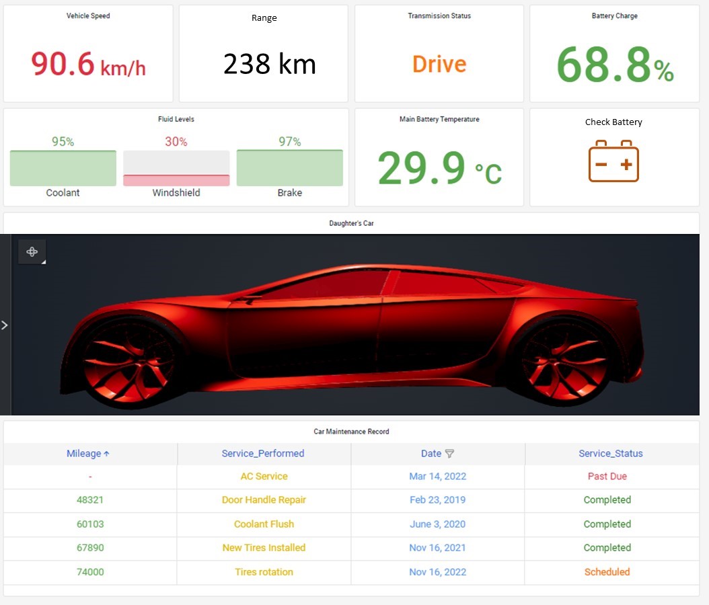Sort by the Service_Performed column header
709x605 pixels.
pyautogui.click(x=263, y=453)
